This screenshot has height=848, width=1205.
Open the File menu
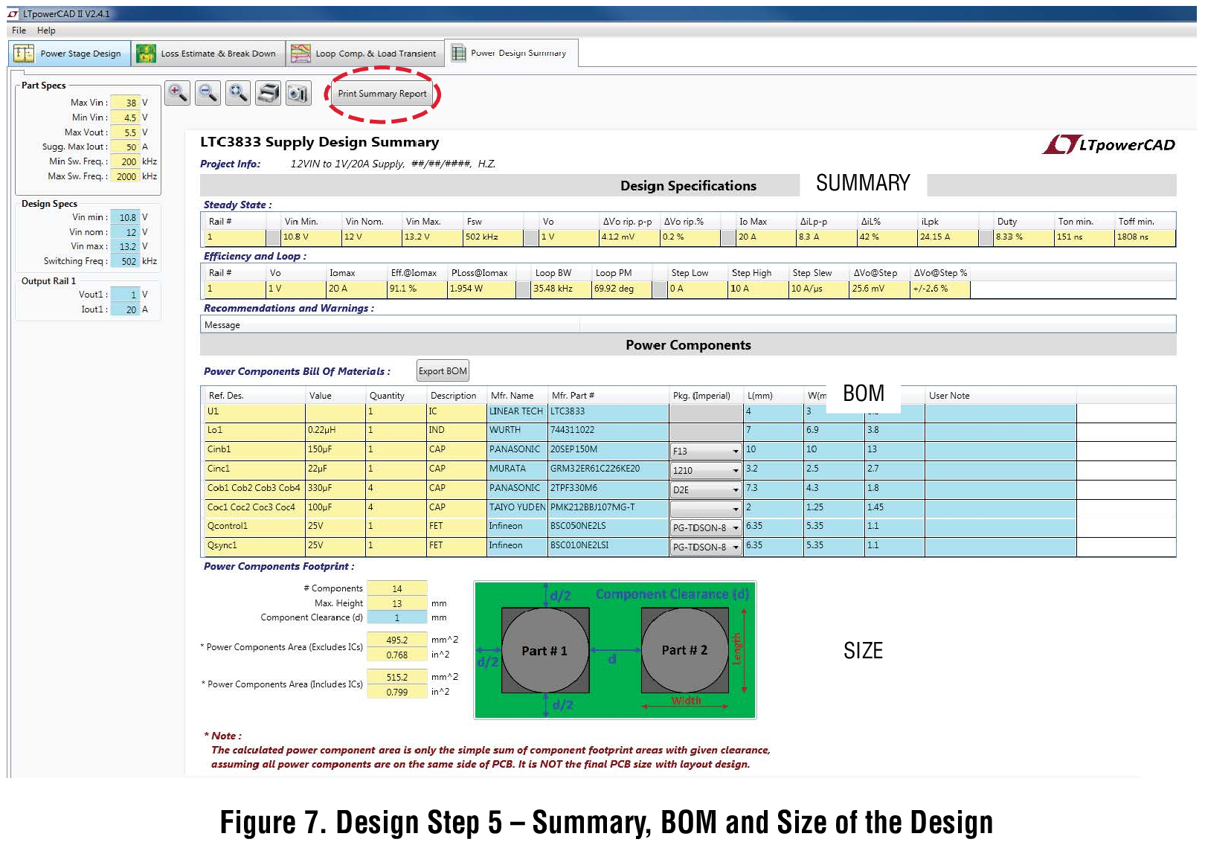click(x=19, y=30)
